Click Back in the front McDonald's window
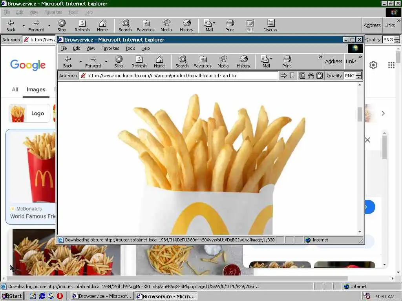This screenshot has height=301, width=402. tap(68, 62)
